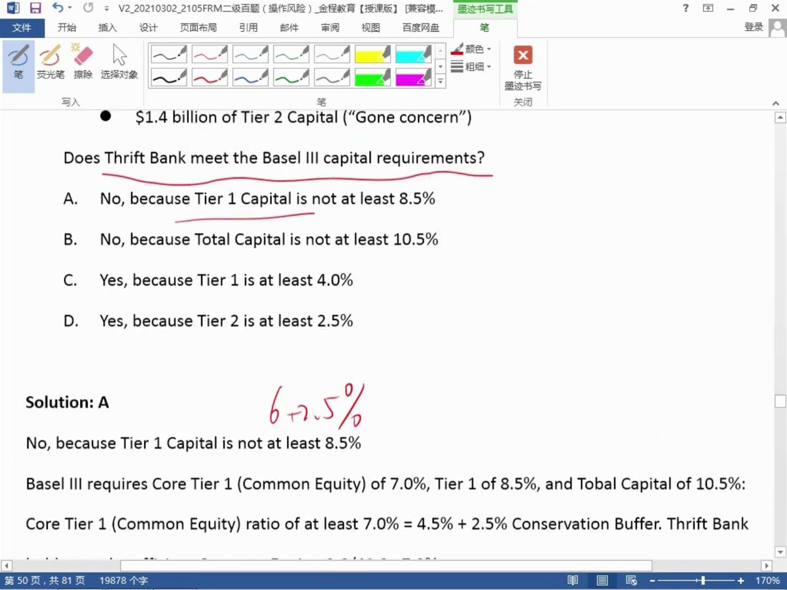Select green highlighter swatch

click(x=373, y=78)
